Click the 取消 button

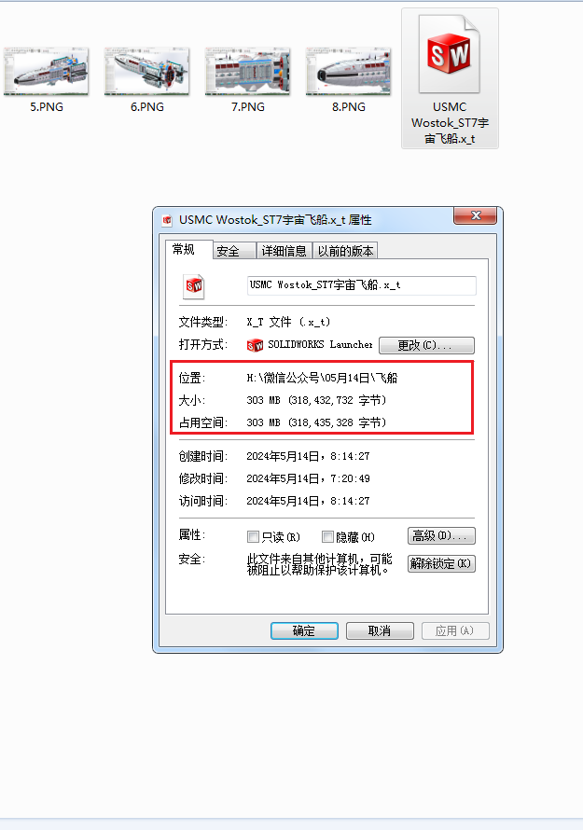(380, 631)
